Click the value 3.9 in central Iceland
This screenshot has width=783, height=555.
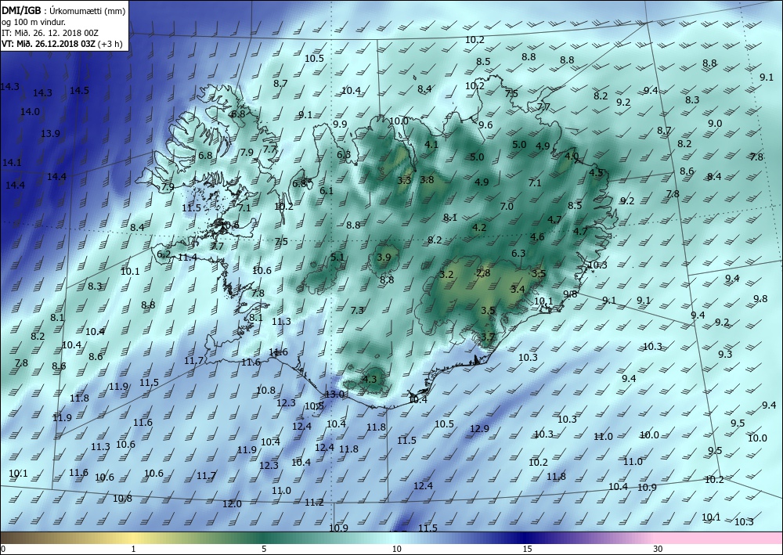(384, 257)
